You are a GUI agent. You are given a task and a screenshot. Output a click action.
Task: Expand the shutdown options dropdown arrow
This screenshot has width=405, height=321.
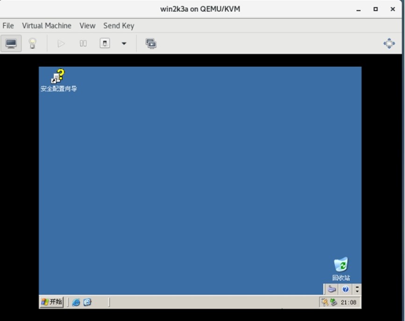click(124, 43)
